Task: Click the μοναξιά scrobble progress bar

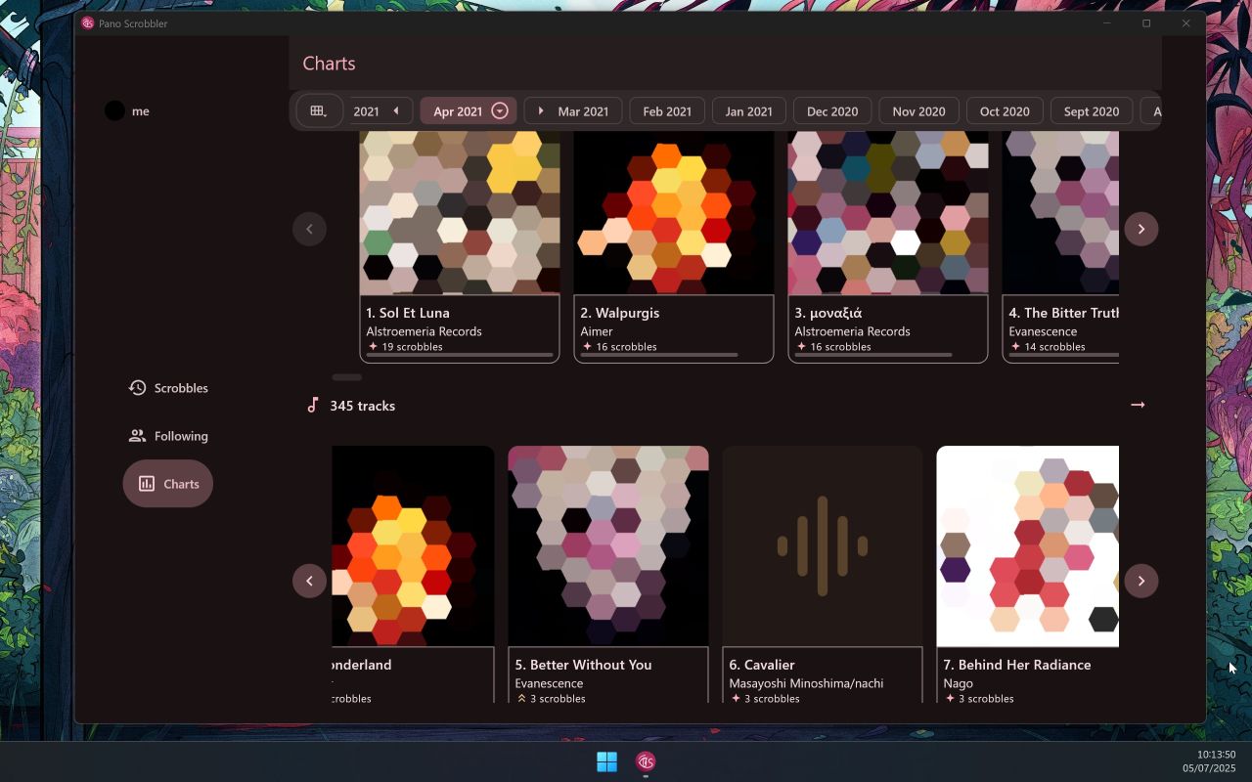Action: point(873,355)
